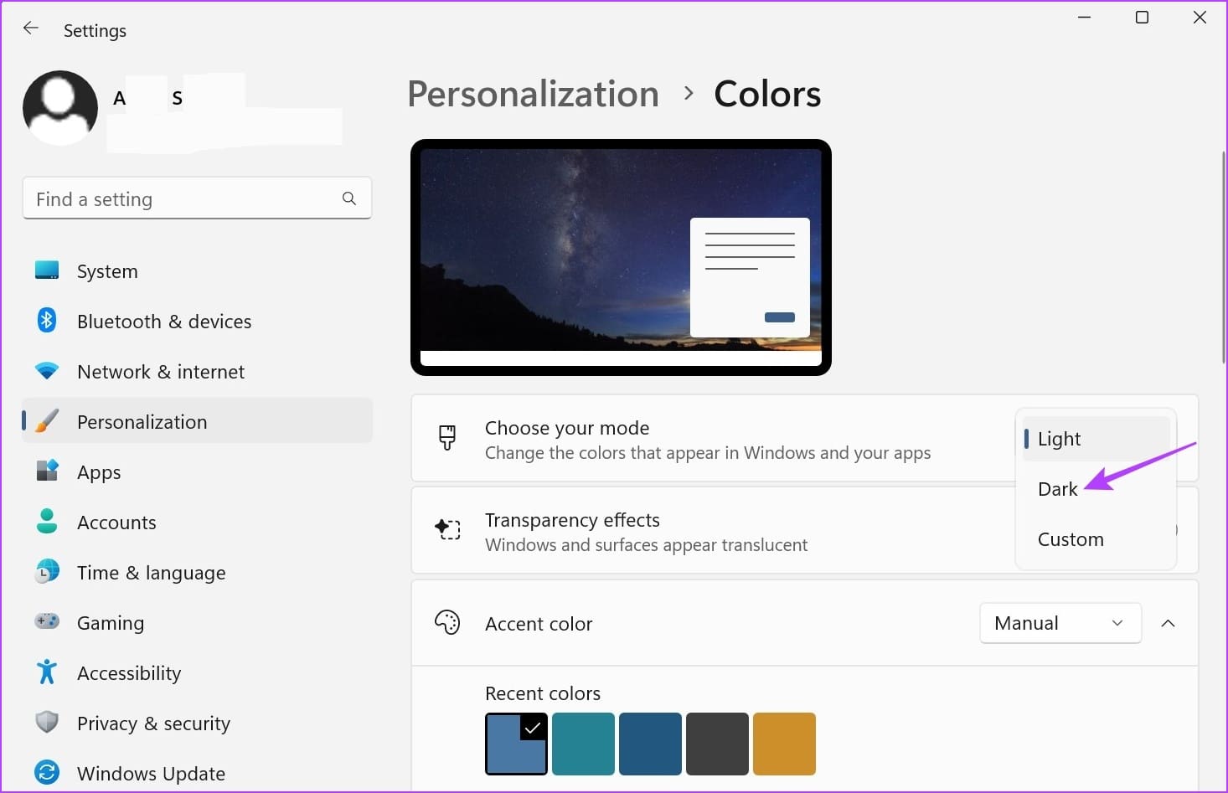
Task: Pick the orange recent color swatch
Action: pyautogui.click(x=784, y=744)
